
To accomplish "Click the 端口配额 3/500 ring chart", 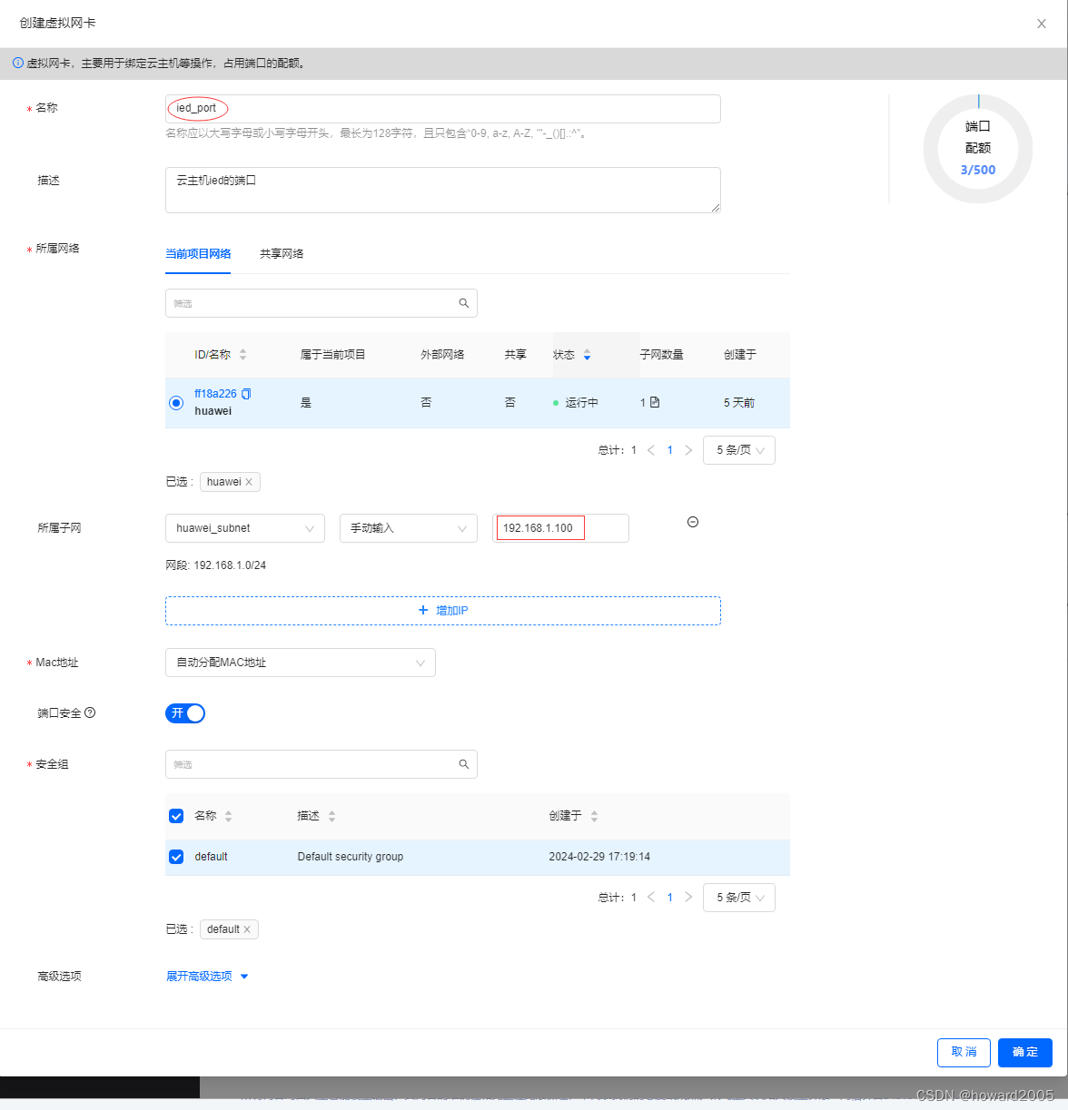I will point(978,149).
